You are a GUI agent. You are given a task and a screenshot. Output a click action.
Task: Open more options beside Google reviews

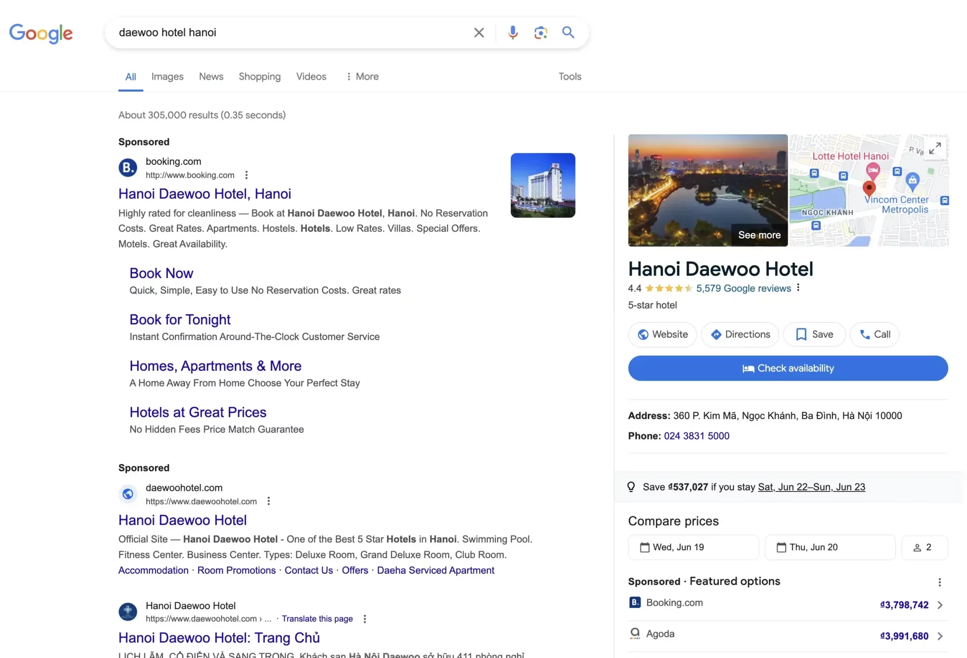click(798, 288)
